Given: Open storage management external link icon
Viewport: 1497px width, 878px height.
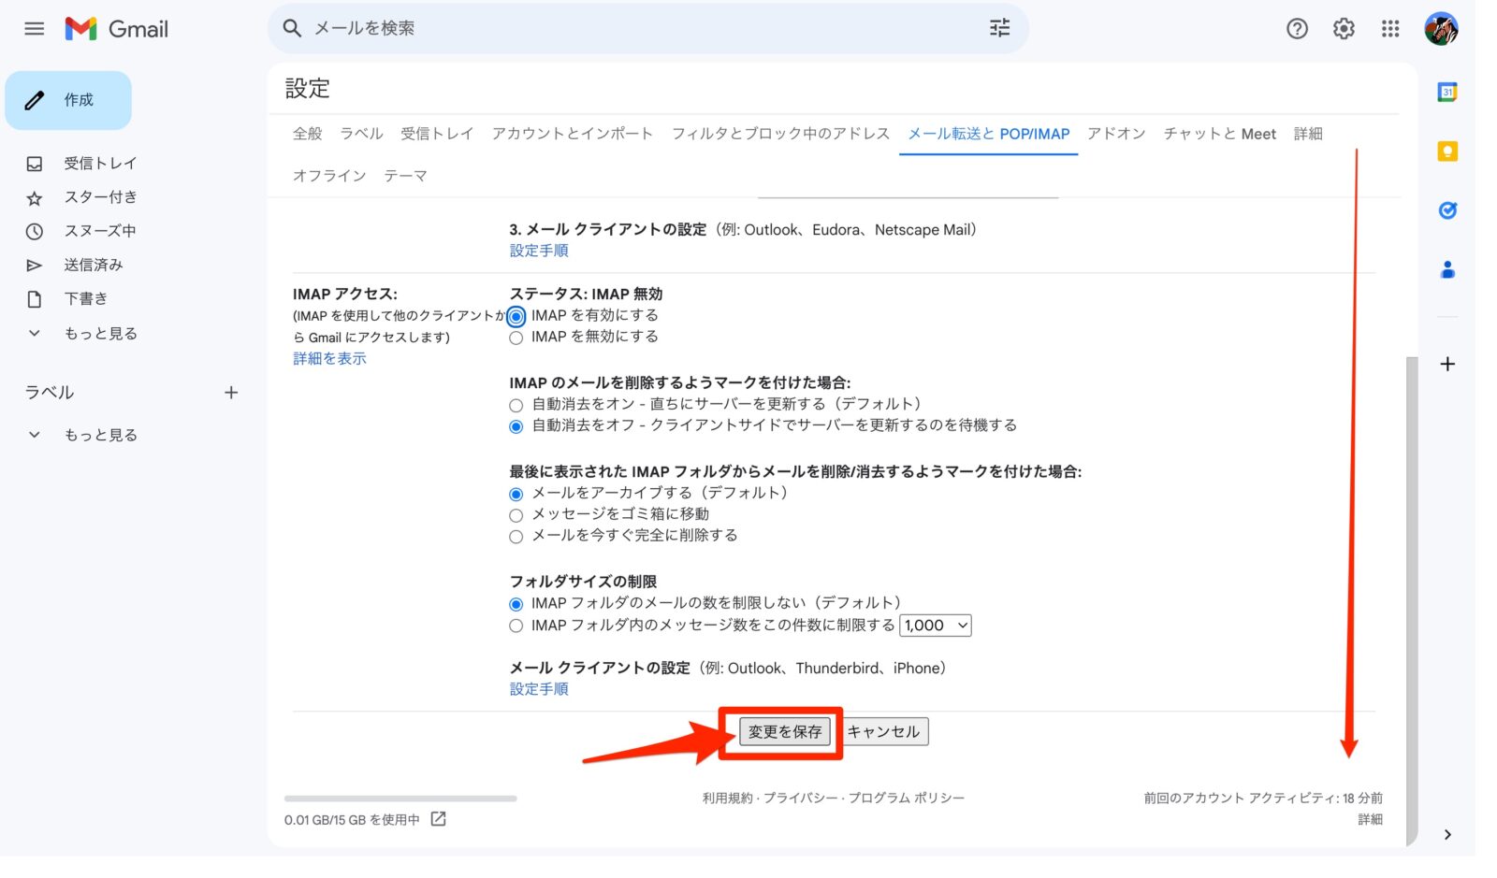Looking at the screenshot, I should [x=438, y=819].
